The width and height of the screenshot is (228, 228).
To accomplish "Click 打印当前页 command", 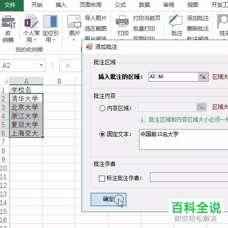I will tap(147, 18).
